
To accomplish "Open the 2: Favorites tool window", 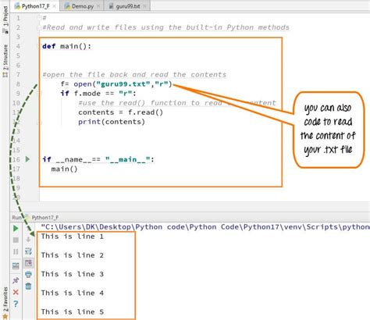I will (x=5, y=302).
